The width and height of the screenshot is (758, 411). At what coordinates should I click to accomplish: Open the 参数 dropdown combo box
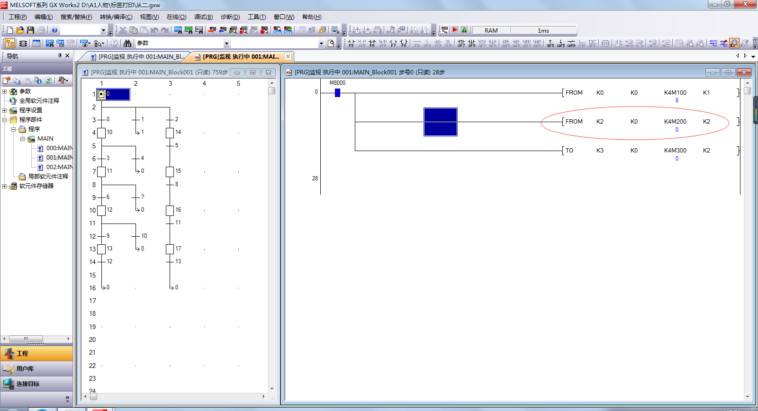226,44
